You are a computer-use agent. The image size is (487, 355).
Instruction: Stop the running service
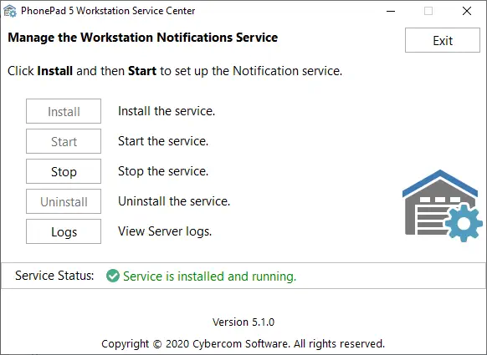pyautogui.click(x=64, y=171)
